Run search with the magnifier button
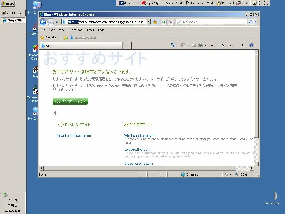 [251, 22]
